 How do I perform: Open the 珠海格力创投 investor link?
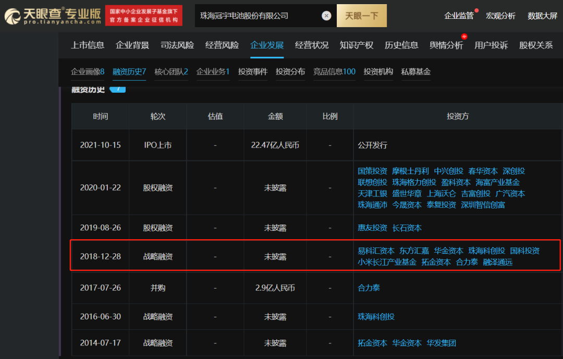(414, 182)
